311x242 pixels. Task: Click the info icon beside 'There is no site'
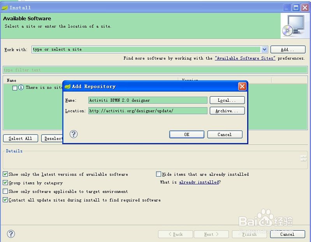point(21,87)
